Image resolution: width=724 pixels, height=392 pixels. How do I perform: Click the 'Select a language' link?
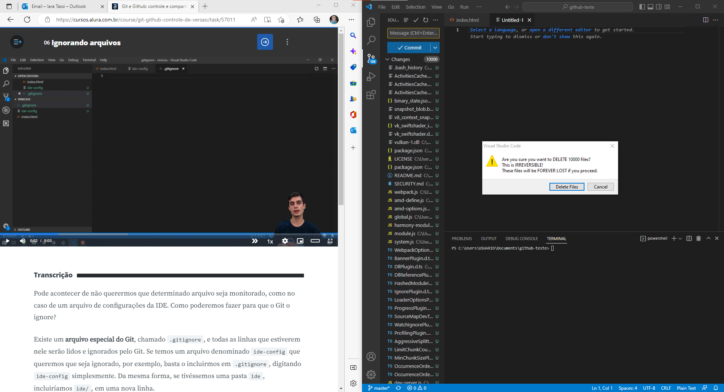[493, 30]
